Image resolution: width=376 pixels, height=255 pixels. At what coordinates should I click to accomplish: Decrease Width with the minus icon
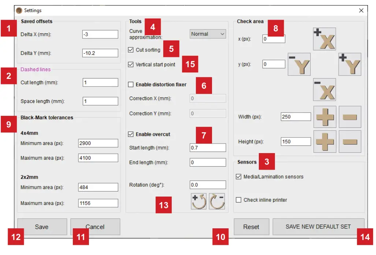pyautogui.click(x=350, y=116)
